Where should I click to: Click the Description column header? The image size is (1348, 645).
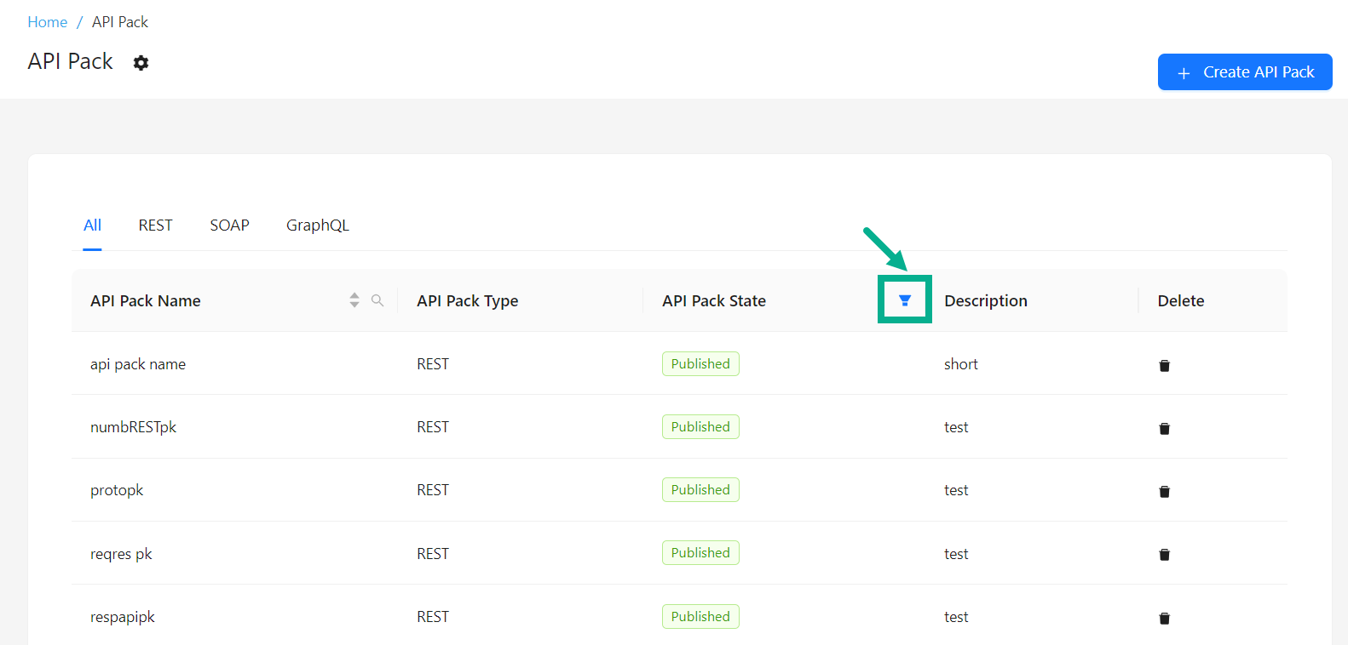[985, 301]
